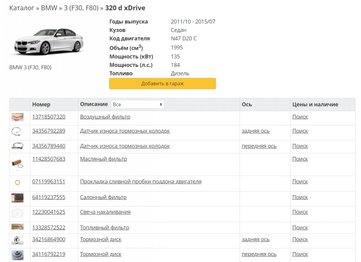This screenshot has height=262, width=361.
Task: Click Добавить в гараж button
Action: 162,84
